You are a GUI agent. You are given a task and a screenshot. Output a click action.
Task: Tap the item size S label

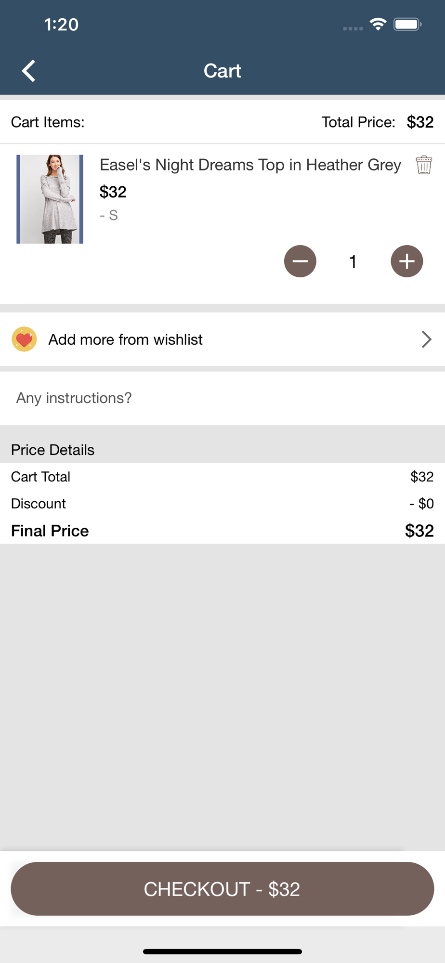[x=109, y=215]
